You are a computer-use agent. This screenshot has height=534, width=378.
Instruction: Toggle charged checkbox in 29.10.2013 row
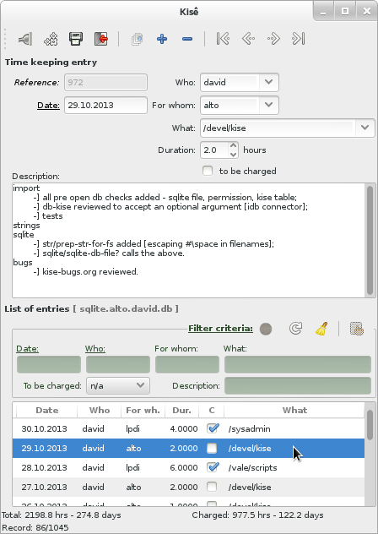point(212,448)
